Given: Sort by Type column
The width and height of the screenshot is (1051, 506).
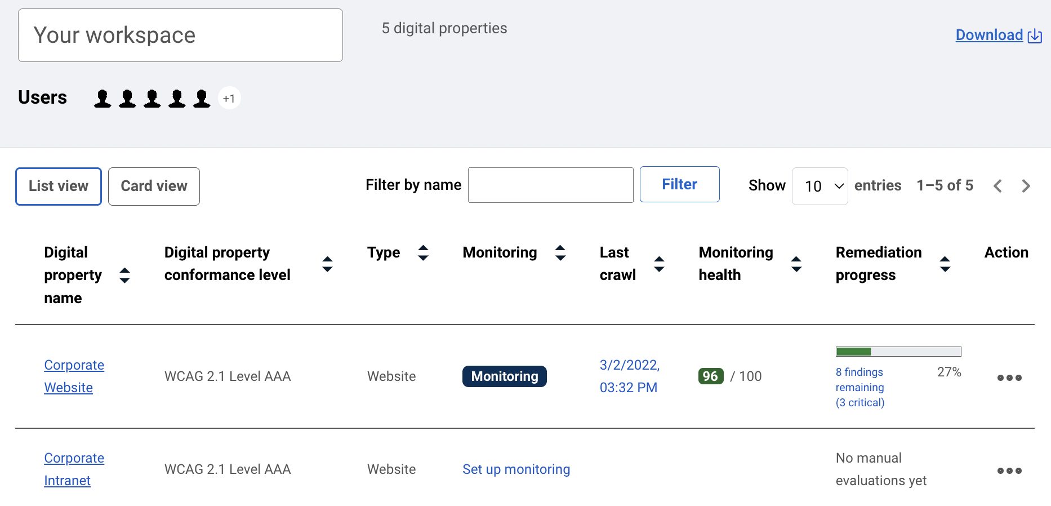Looking at the screenshot, I should (423, 252).
